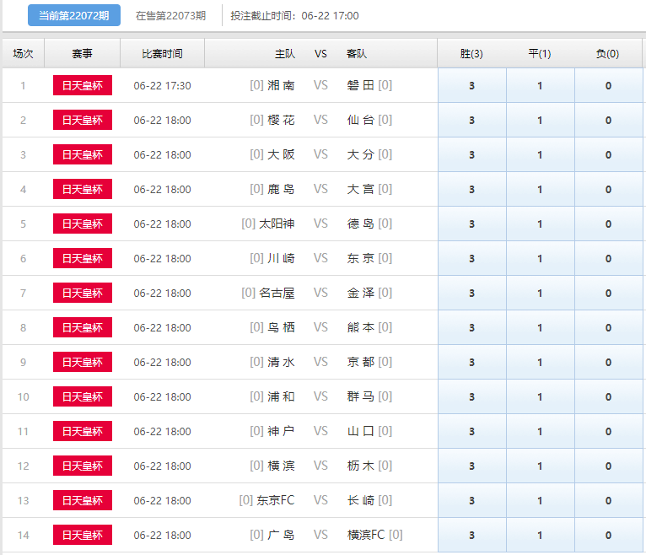Screen dimensions: 646x555
Task: Click away team 磐田
Action: click(x=360, y=85)
